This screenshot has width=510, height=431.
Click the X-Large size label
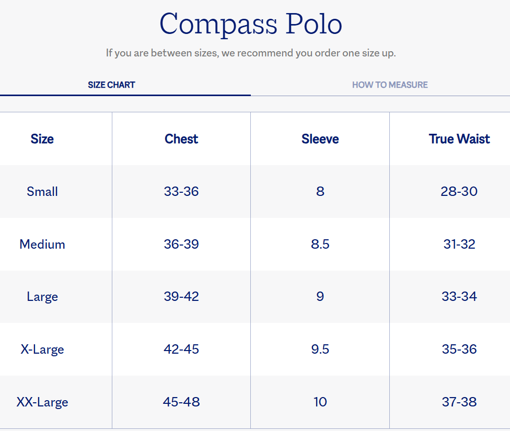click(42, 350)
